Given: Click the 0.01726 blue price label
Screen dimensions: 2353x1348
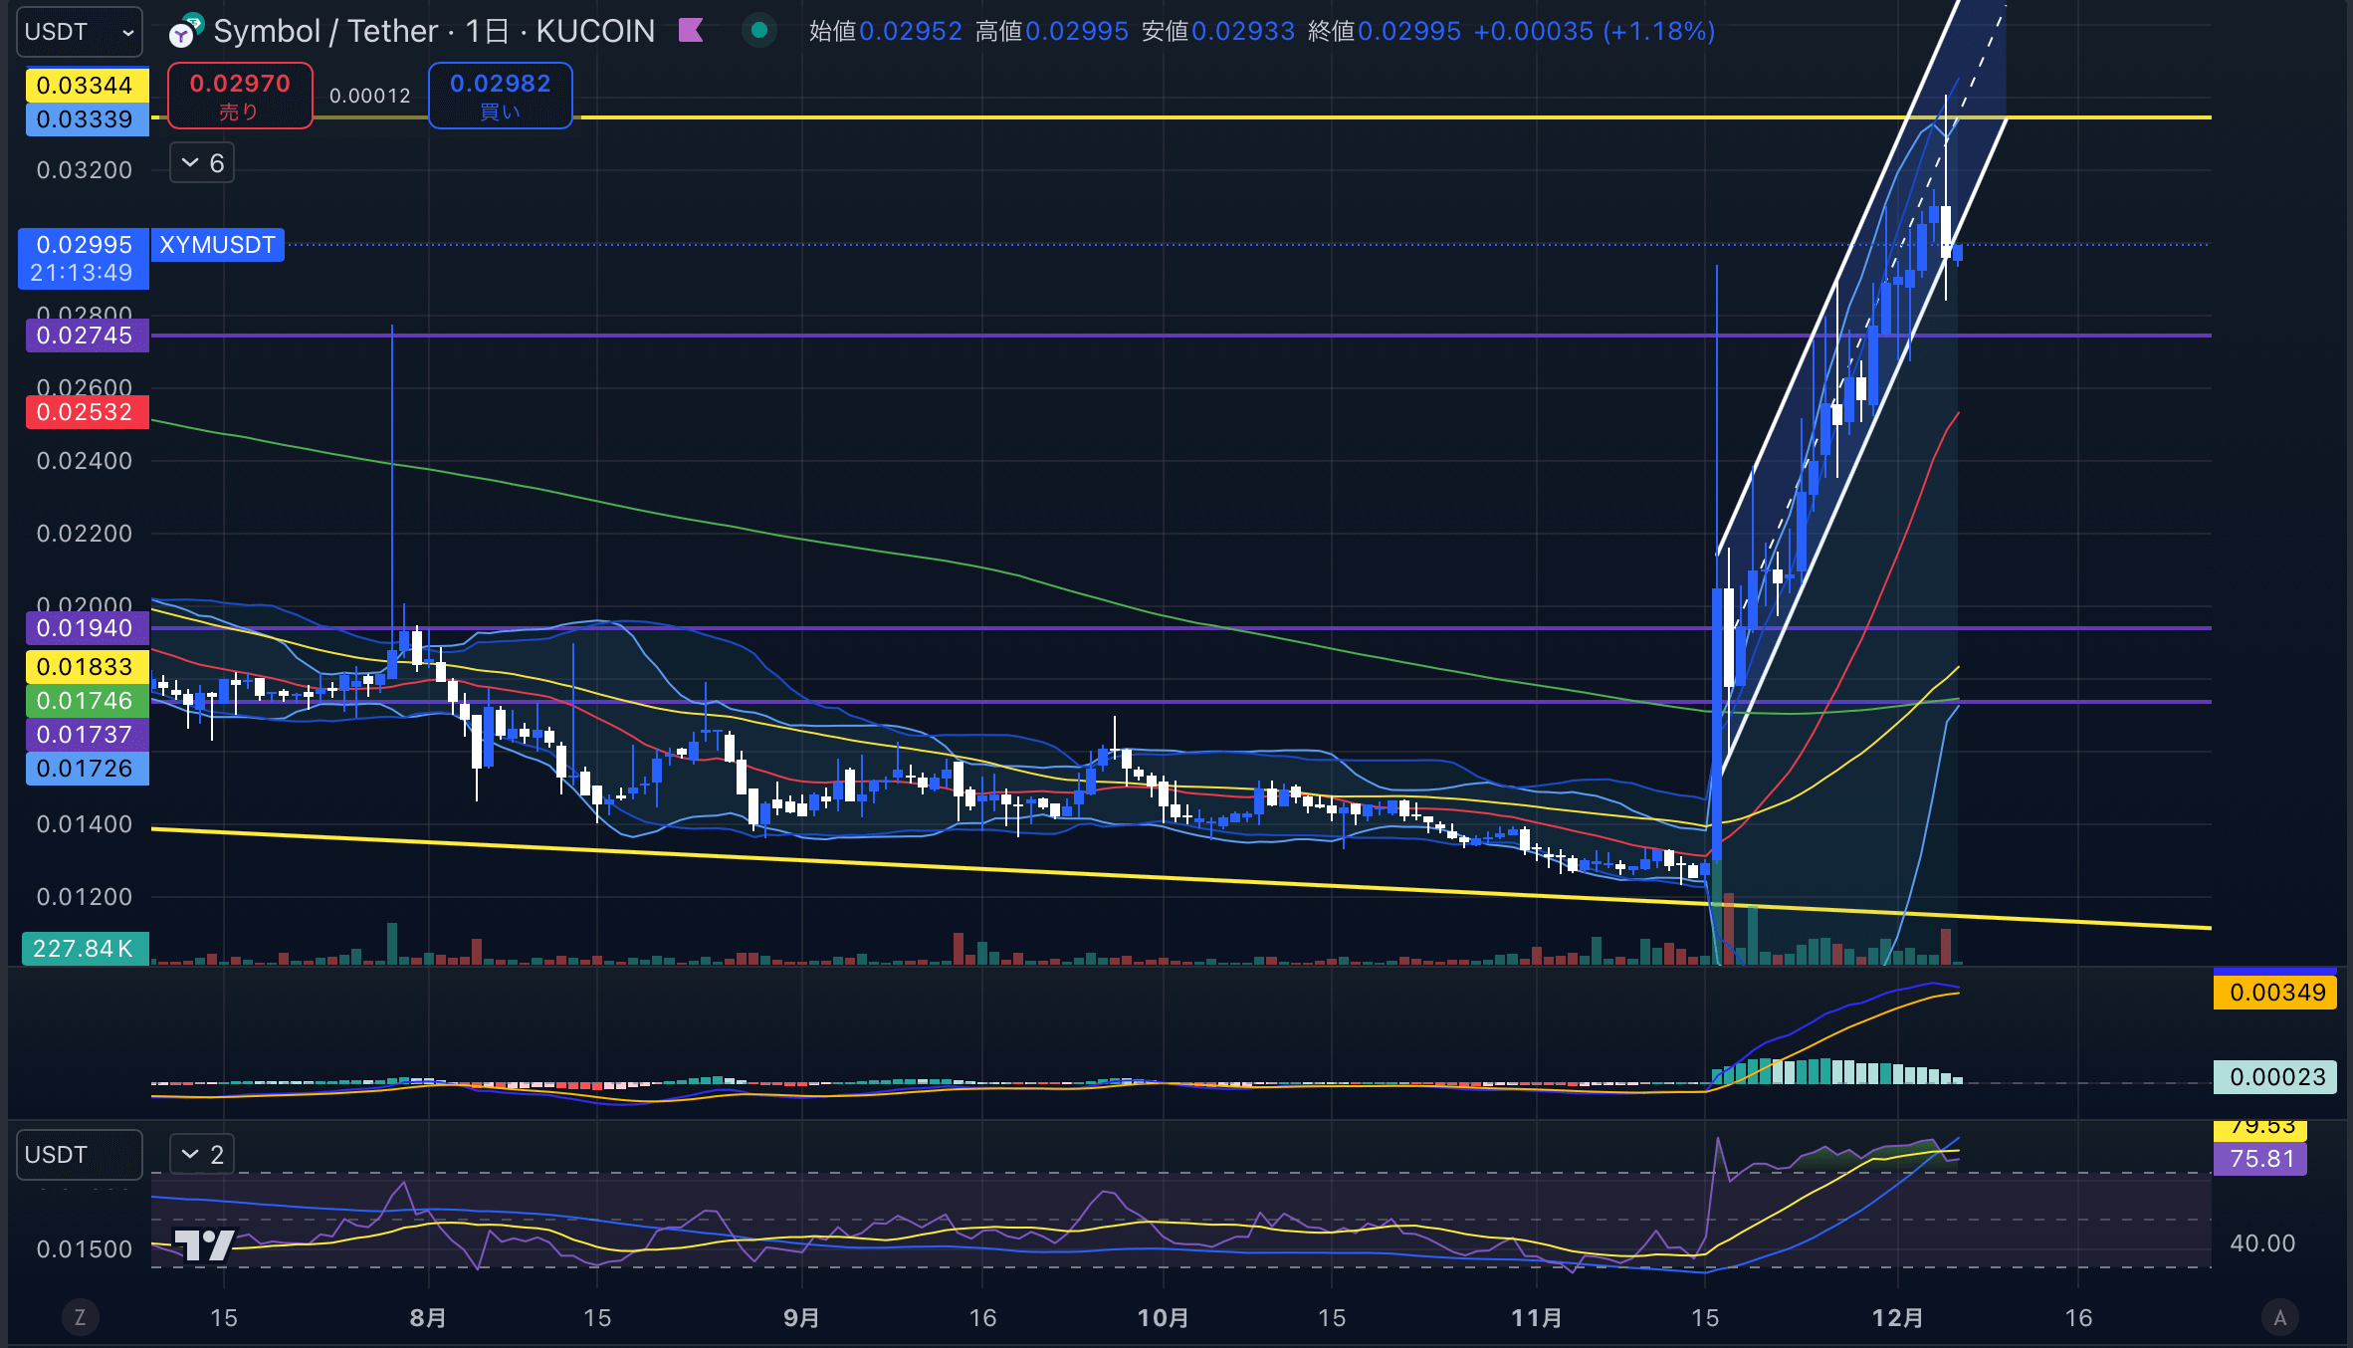Looking at the screenshot, I should coord(87,769).
